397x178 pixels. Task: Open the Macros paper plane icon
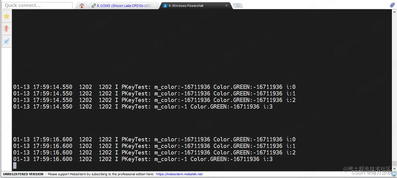tap(7, 41)
